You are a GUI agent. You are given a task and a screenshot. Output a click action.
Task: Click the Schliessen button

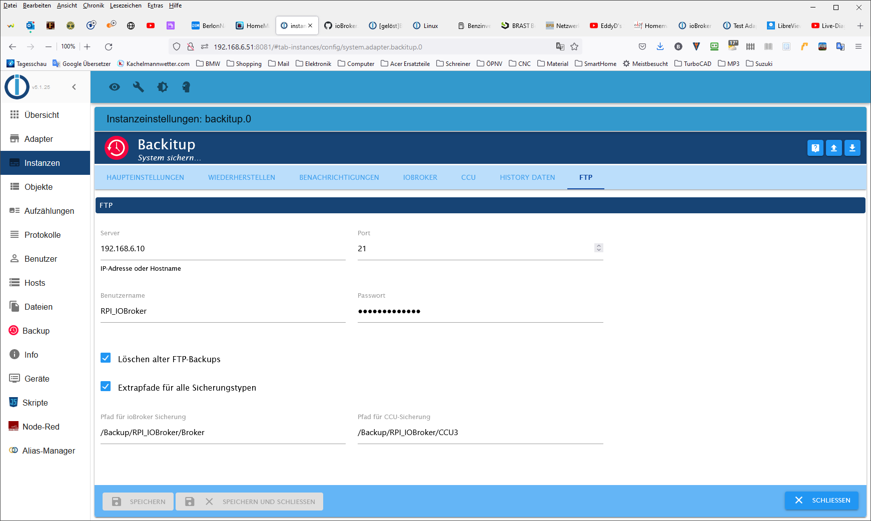[821, 501]
